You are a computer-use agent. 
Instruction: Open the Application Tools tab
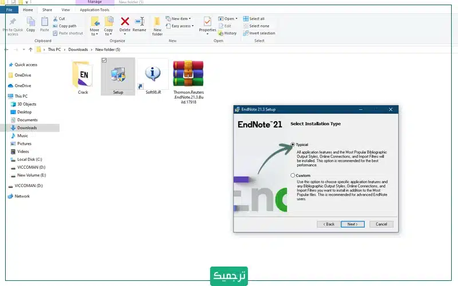(x=94, y=10)
